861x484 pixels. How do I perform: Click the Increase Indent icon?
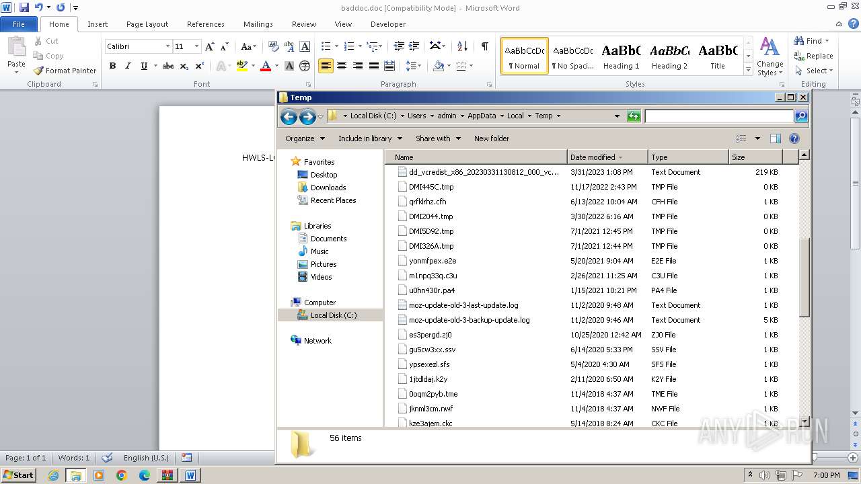(415, 46)
